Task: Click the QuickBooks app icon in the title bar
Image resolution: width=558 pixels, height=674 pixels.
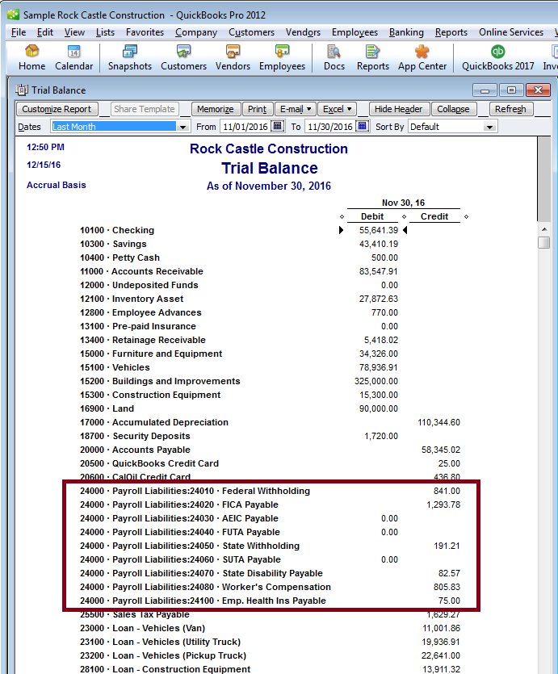Action: (x=14, y=15)
